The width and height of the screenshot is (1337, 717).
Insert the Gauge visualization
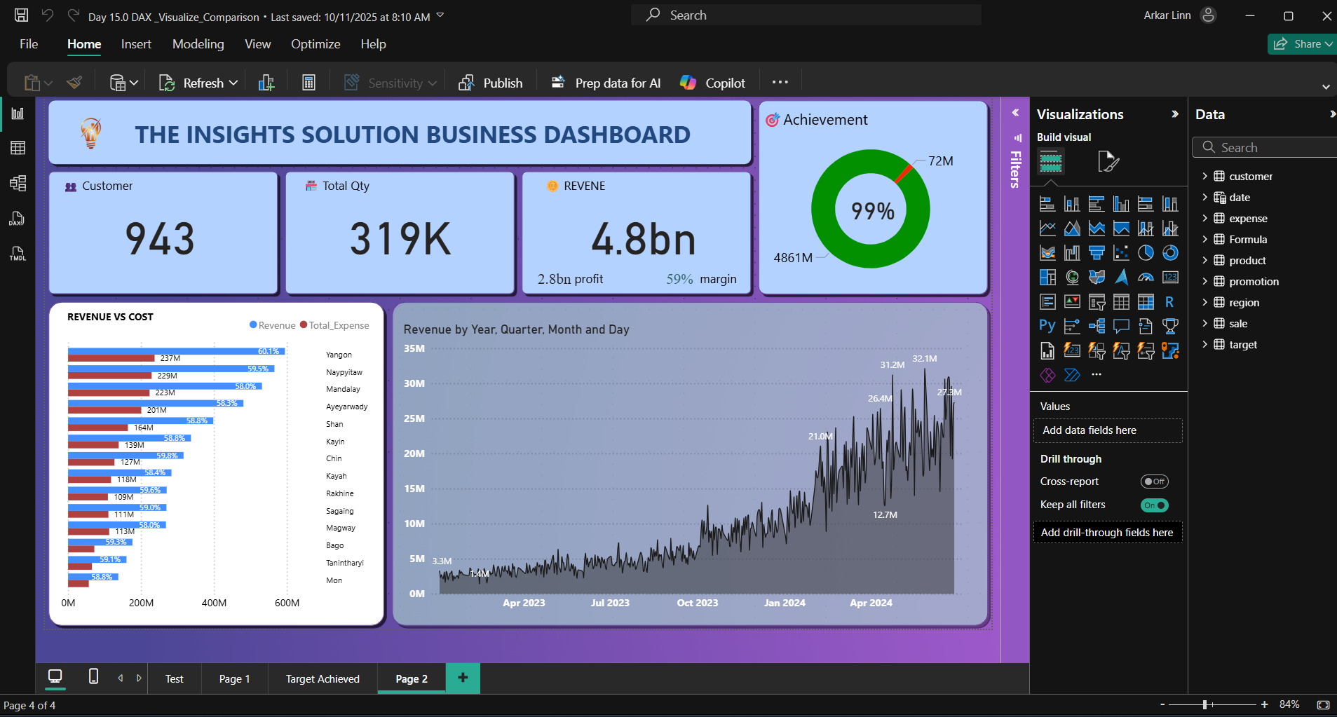click(x=1146, y=278)
